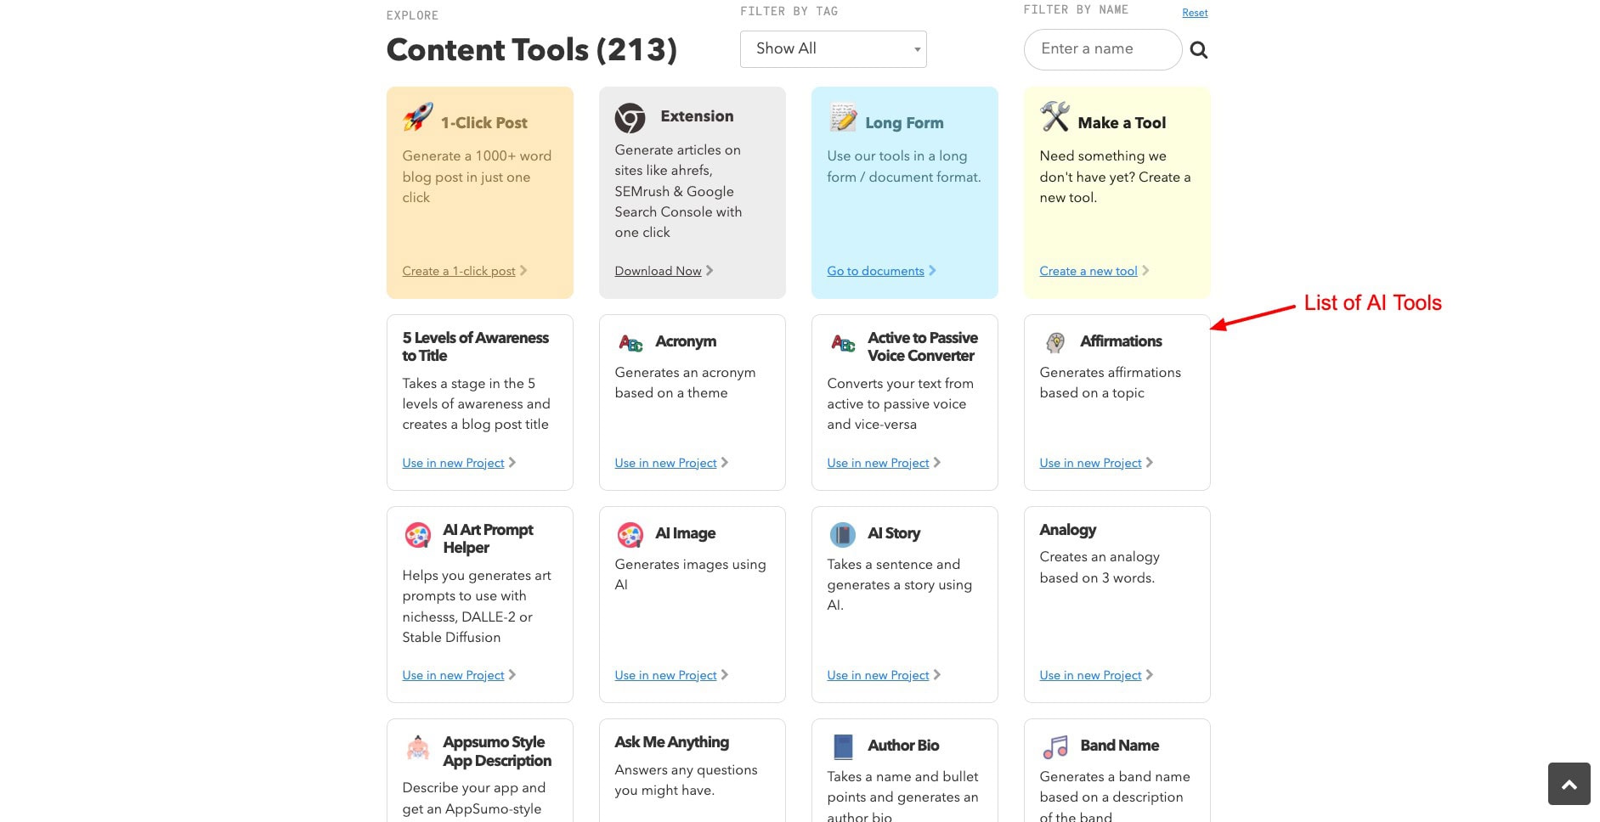Click the Appsumo Style App Description heading
Screen dimensions: 1600x822
pyautogui.click(x=497, y=752)
